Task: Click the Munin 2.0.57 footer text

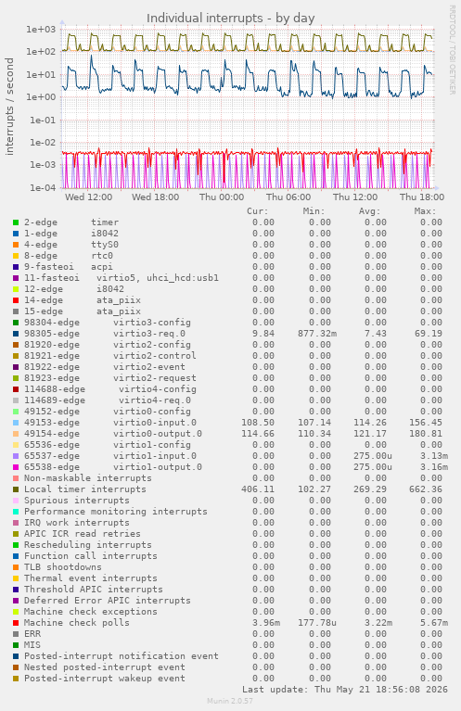Action: click(x=230, y=701)
